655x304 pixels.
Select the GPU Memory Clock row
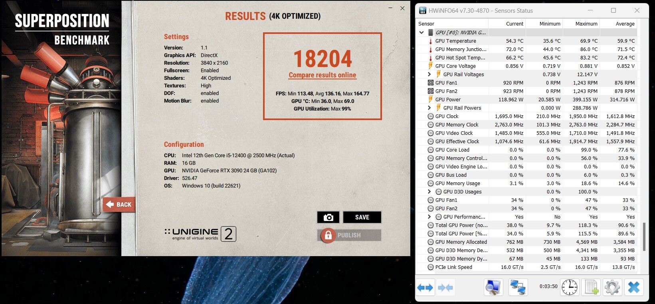point(526,124)
